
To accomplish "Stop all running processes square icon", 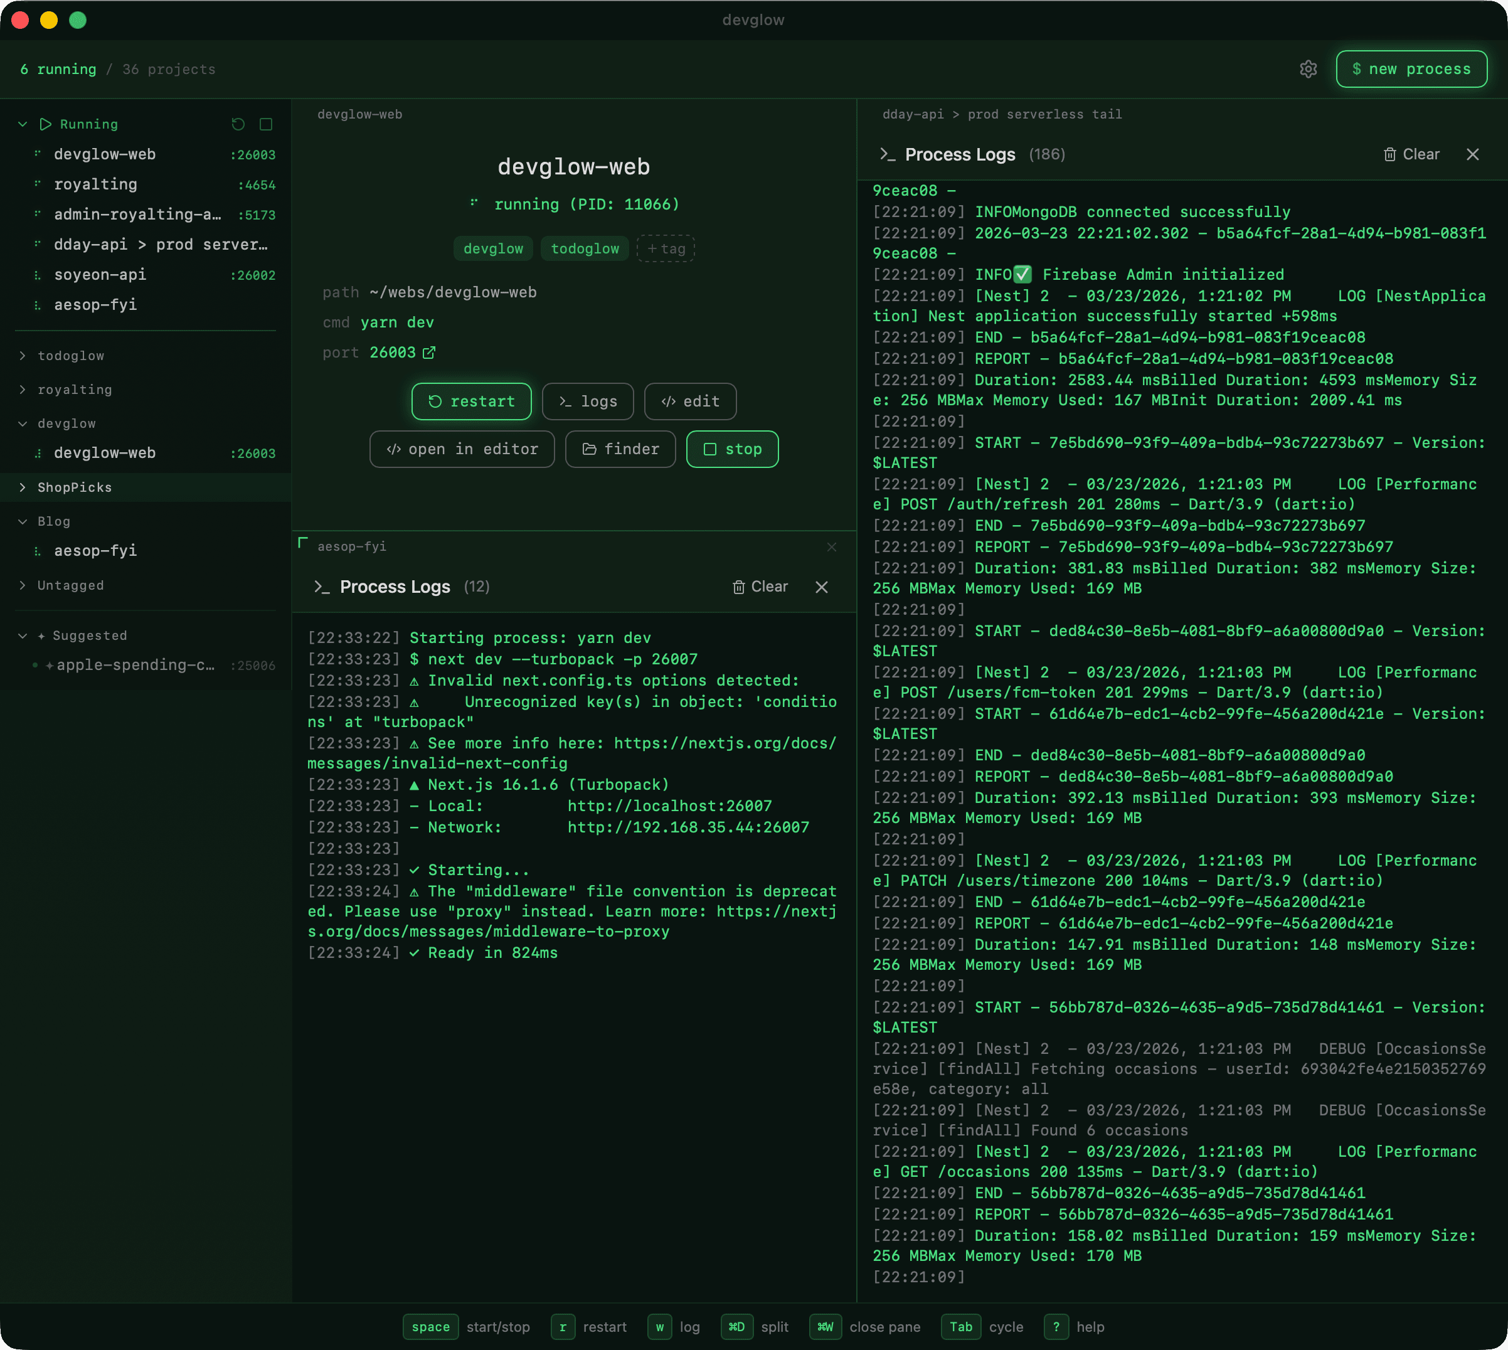I will pyautogui.click(x=265, y=124).
